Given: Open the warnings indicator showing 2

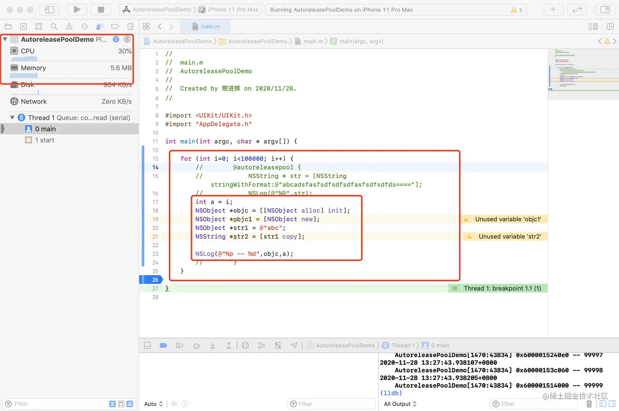Looking at the screenshot, I should (x=517, y=9).
